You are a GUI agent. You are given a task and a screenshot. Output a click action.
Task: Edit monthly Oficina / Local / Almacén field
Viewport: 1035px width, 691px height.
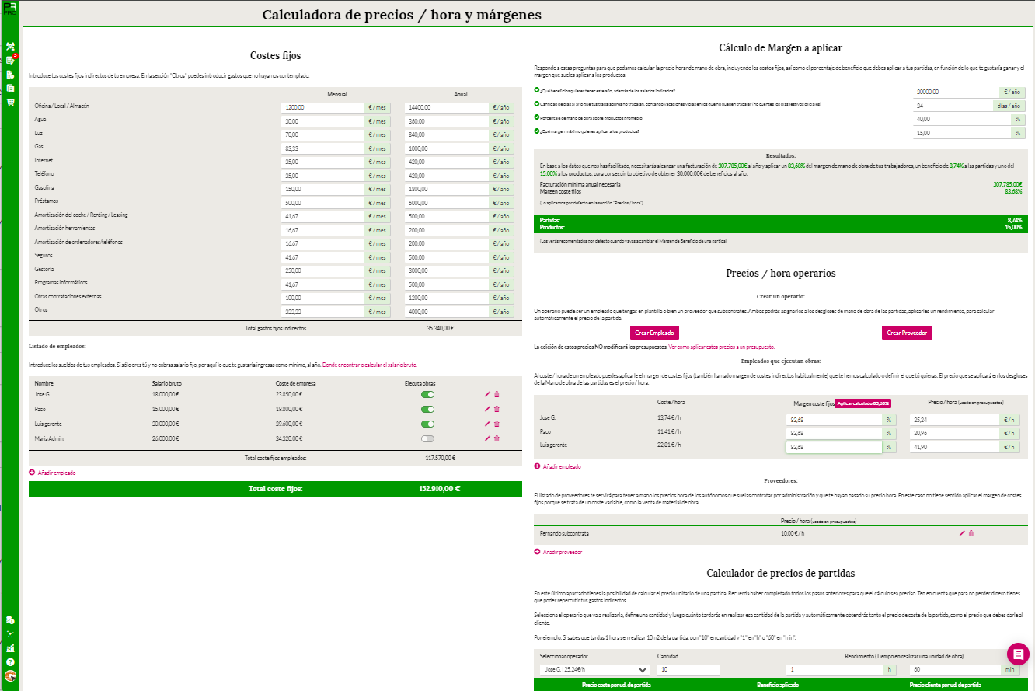point(322,108)
